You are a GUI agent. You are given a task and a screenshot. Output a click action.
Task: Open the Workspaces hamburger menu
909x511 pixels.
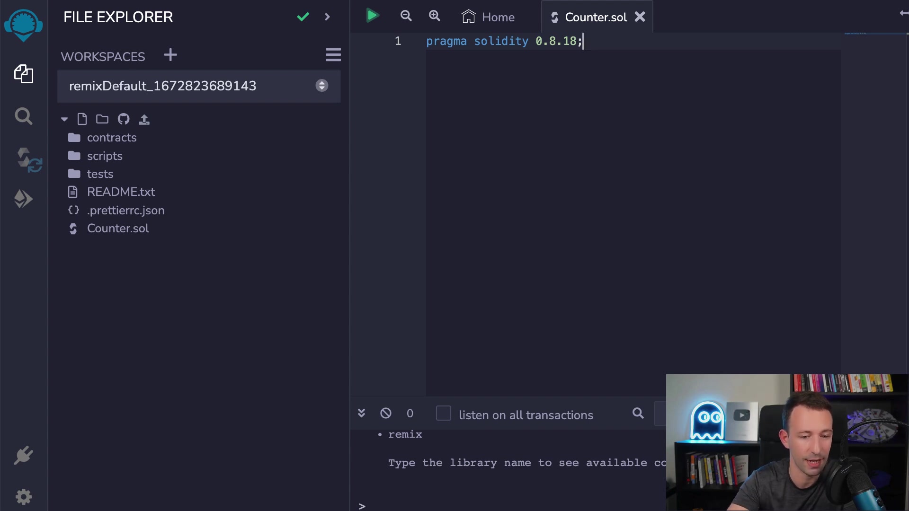coord(333,55)
